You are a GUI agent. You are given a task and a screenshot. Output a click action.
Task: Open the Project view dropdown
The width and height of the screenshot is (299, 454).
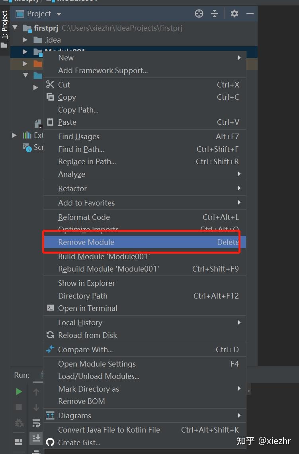coord(59,14)
